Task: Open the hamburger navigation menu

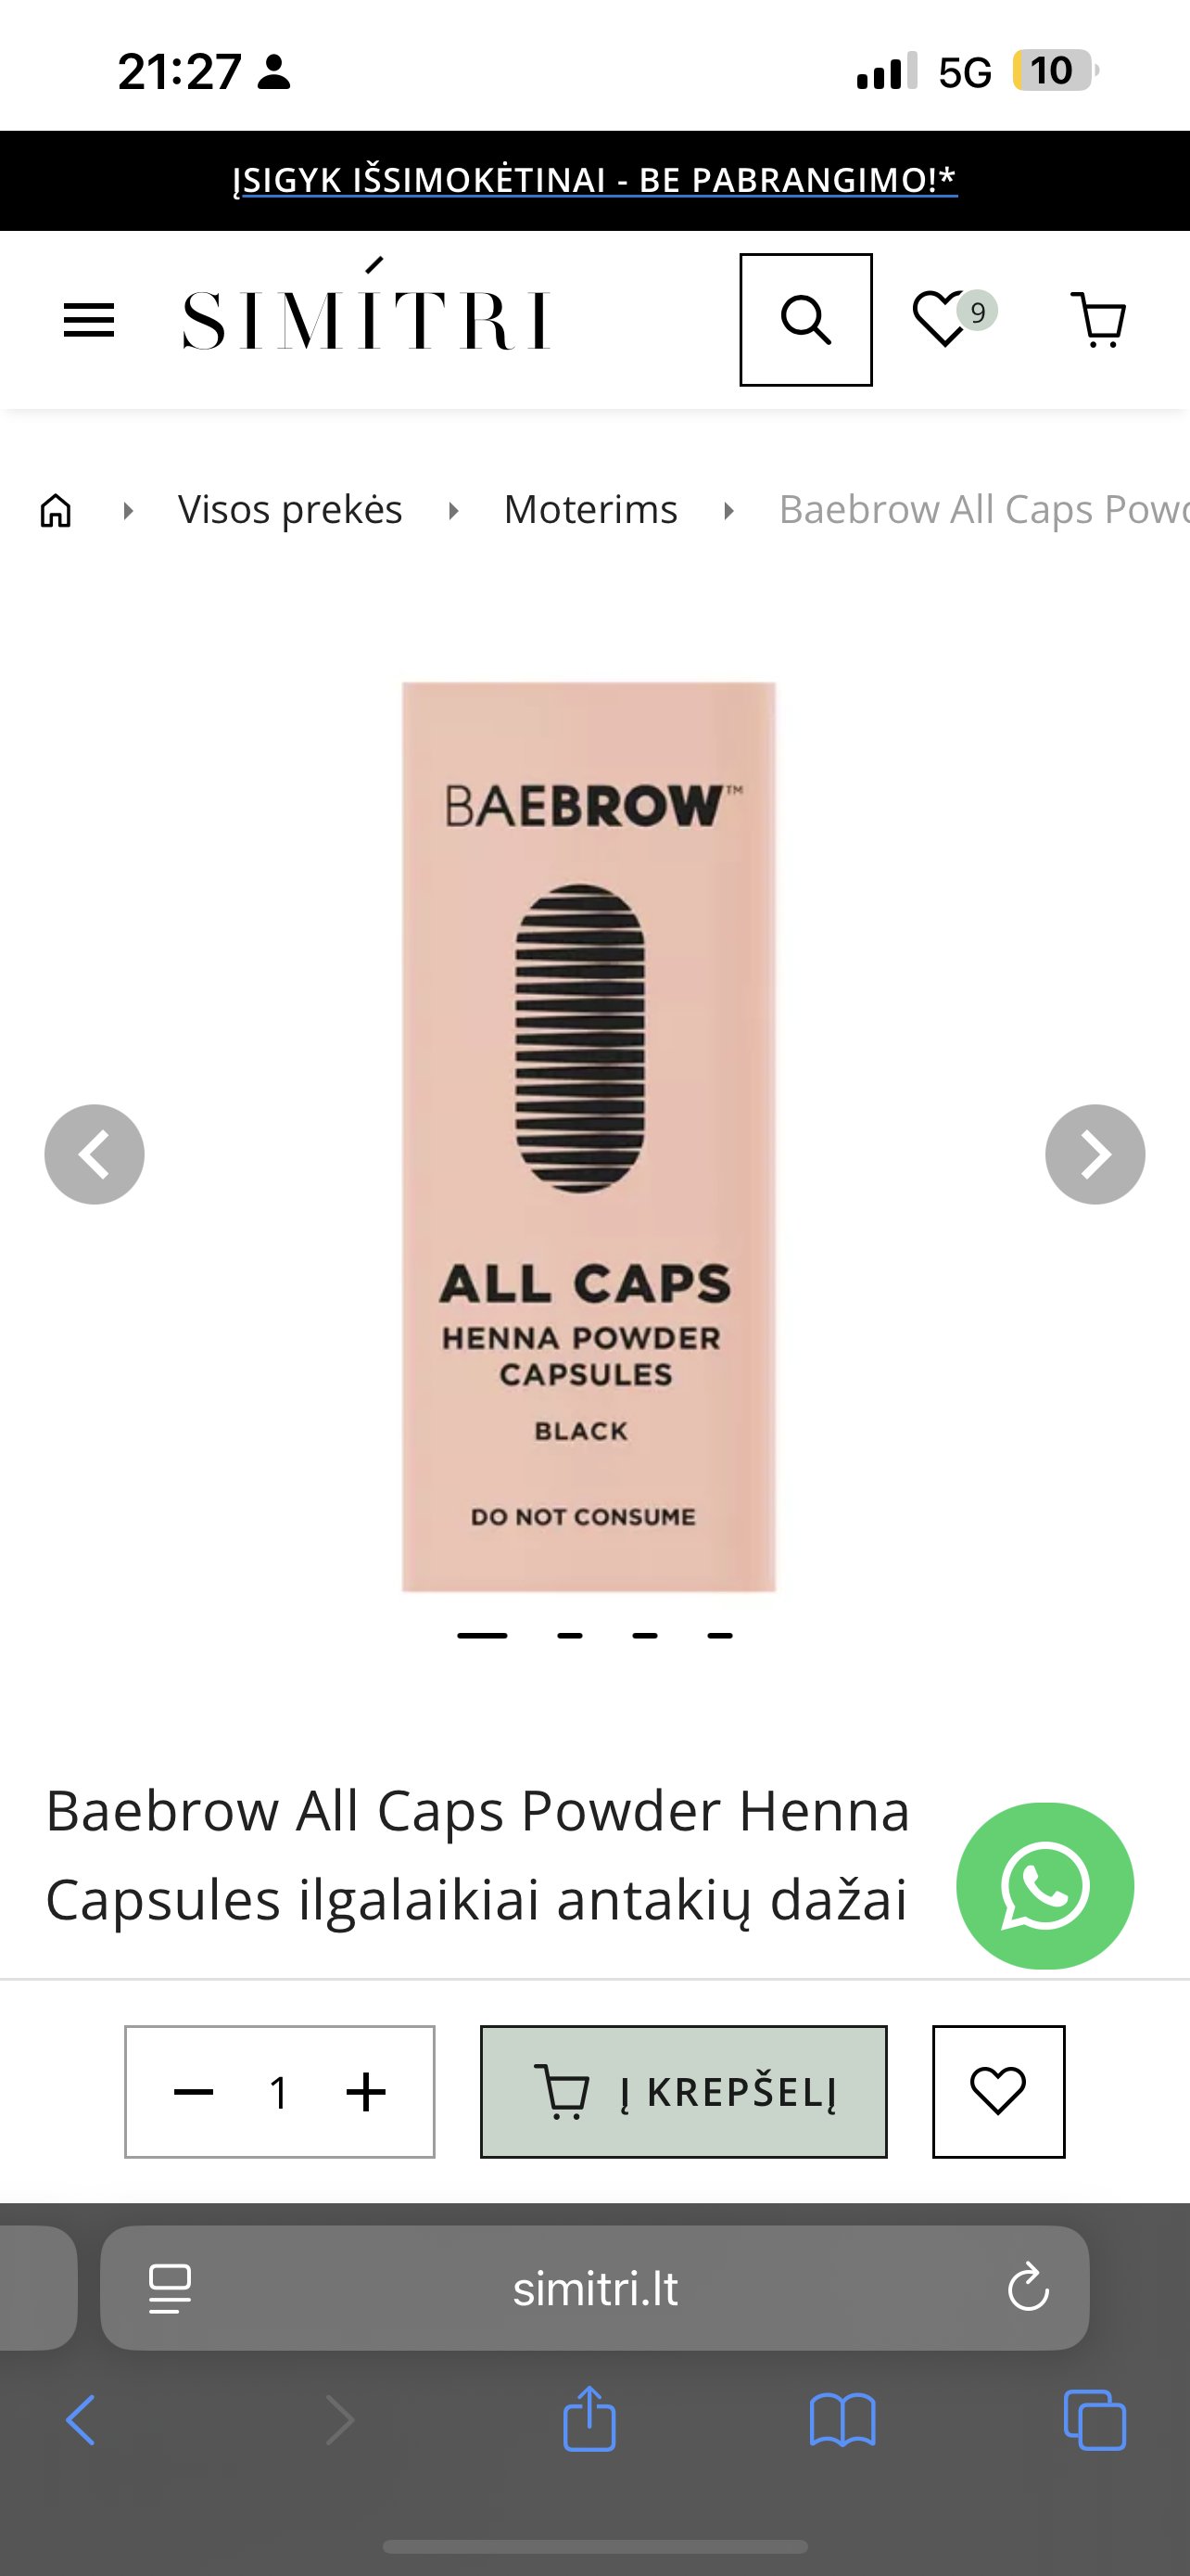Action: (89, 320)
